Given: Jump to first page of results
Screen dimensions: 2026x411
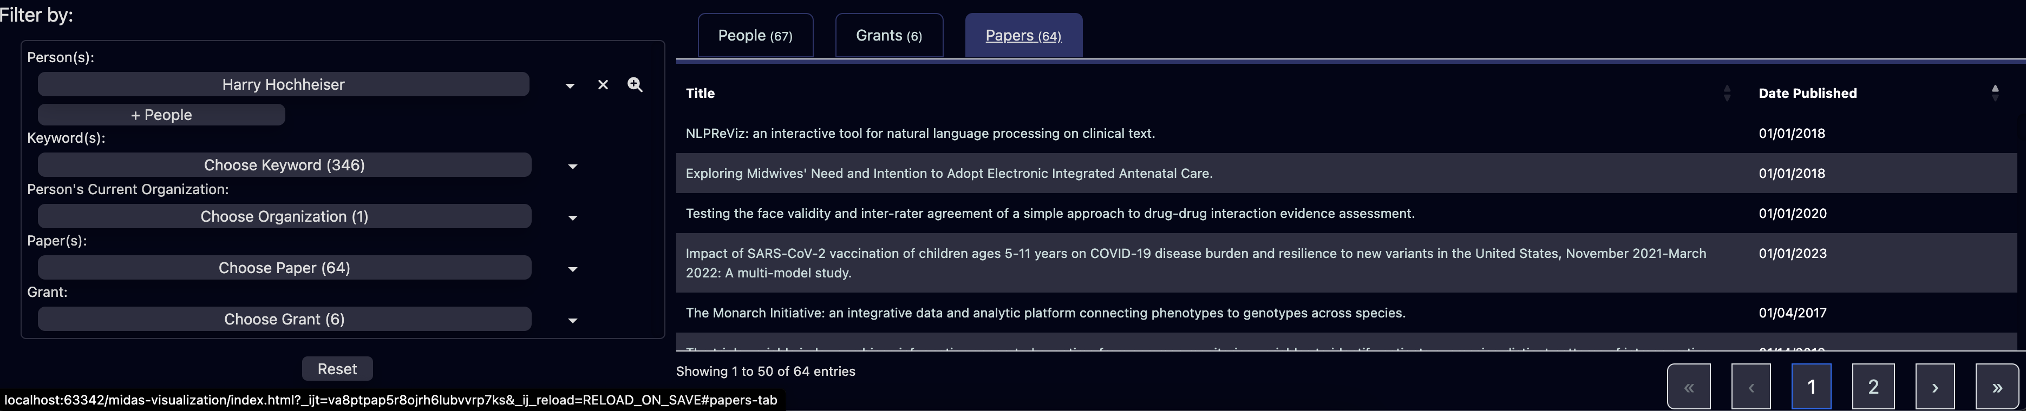Looking at the screenshot, I should (1689, 387).
